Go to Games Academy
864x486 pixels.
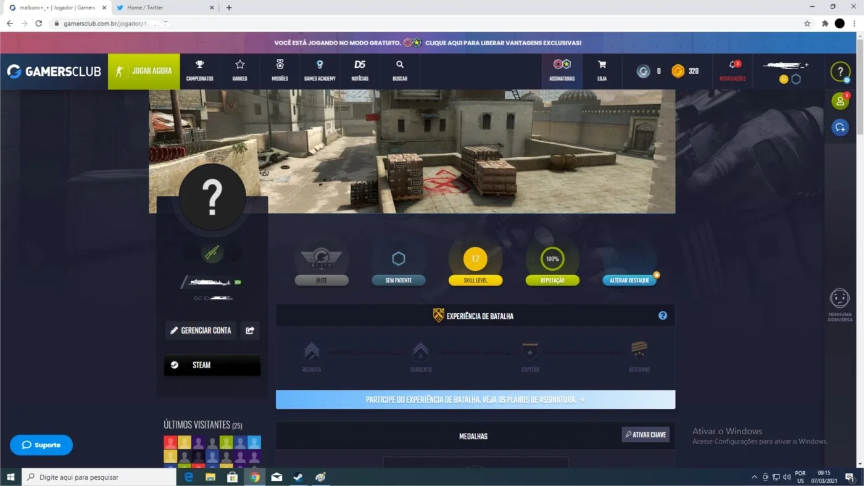pyautogui.click(x=320, y=71)
